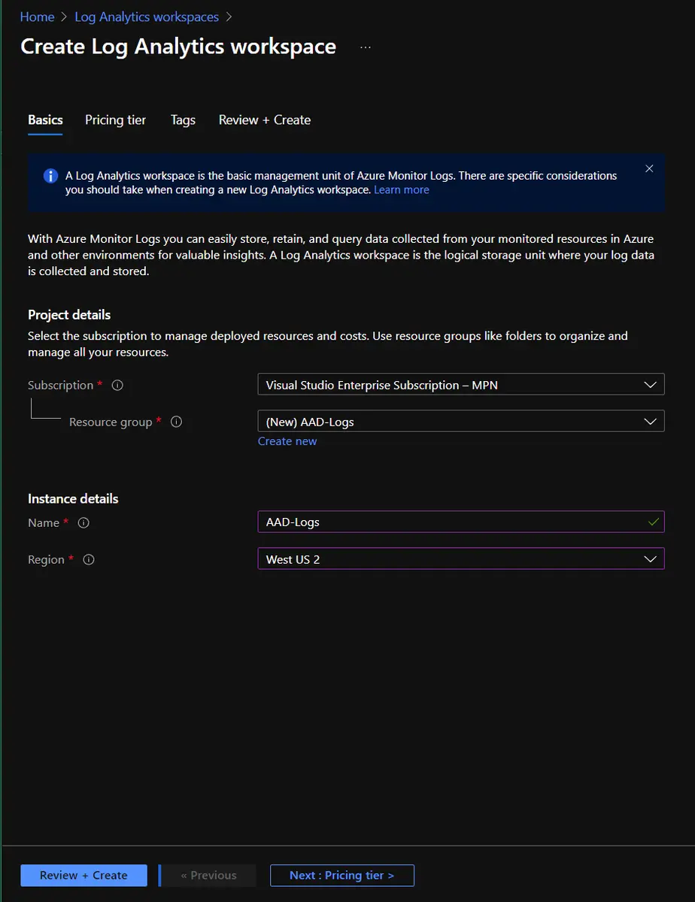Click the Review + Create button
The image size is (695, 902).
click(x=83, y=876)
